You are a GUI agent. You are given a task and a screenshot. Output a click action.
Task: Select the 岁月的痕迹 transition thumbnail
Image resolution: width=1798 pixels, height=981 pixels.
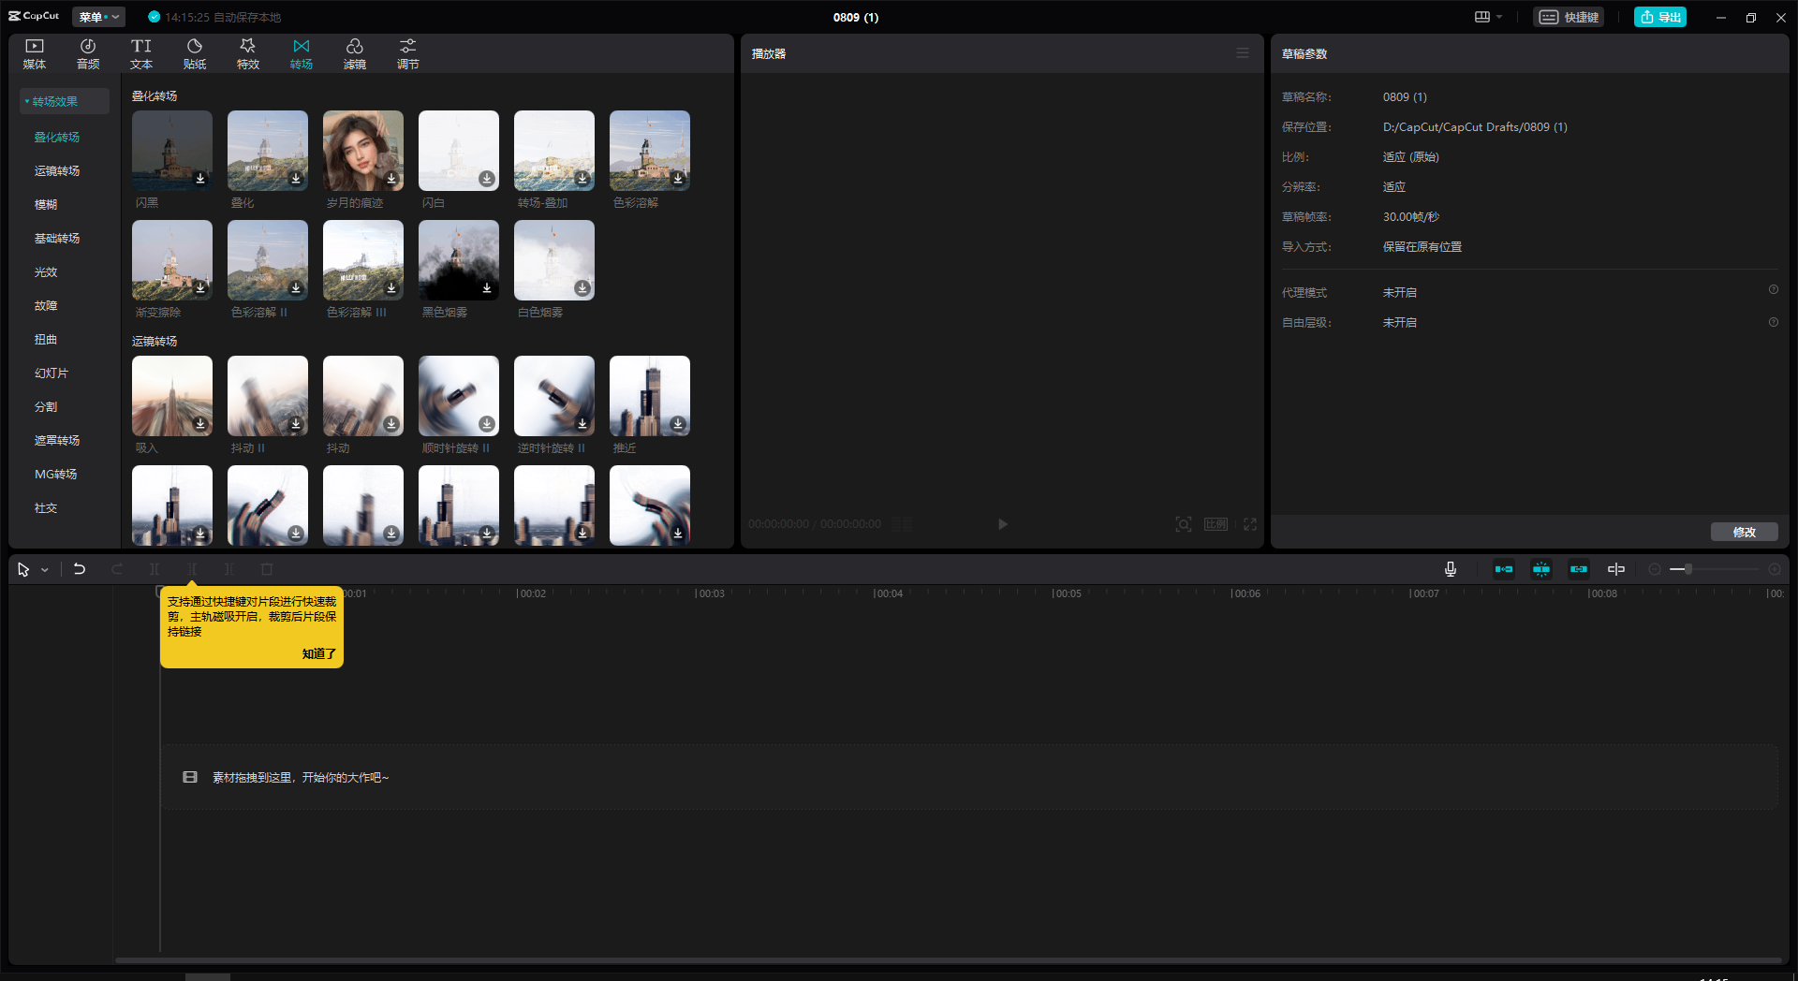coord(363,151)
